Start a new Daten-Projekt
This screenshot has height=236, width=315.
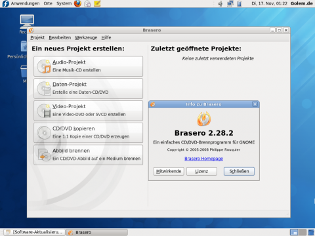[x=89, y=88]
